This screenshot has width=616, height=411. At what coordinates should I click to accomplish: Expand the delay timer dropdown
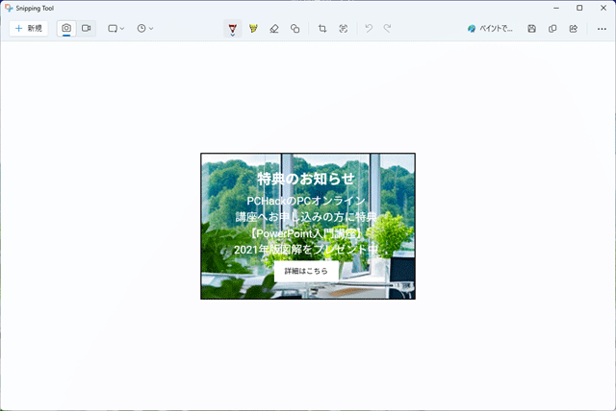click(x=144, y=29)
